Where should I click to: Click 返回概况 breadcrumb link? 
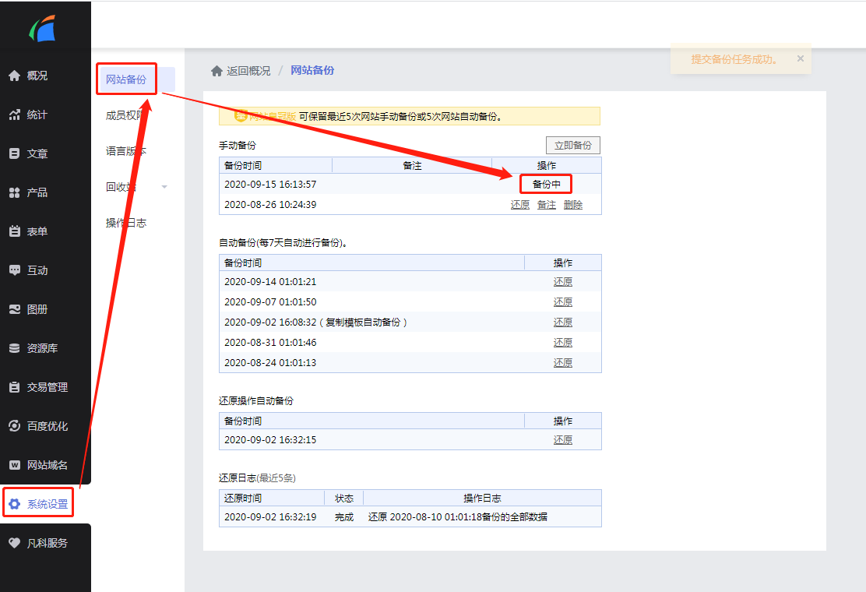coord(248,71)
